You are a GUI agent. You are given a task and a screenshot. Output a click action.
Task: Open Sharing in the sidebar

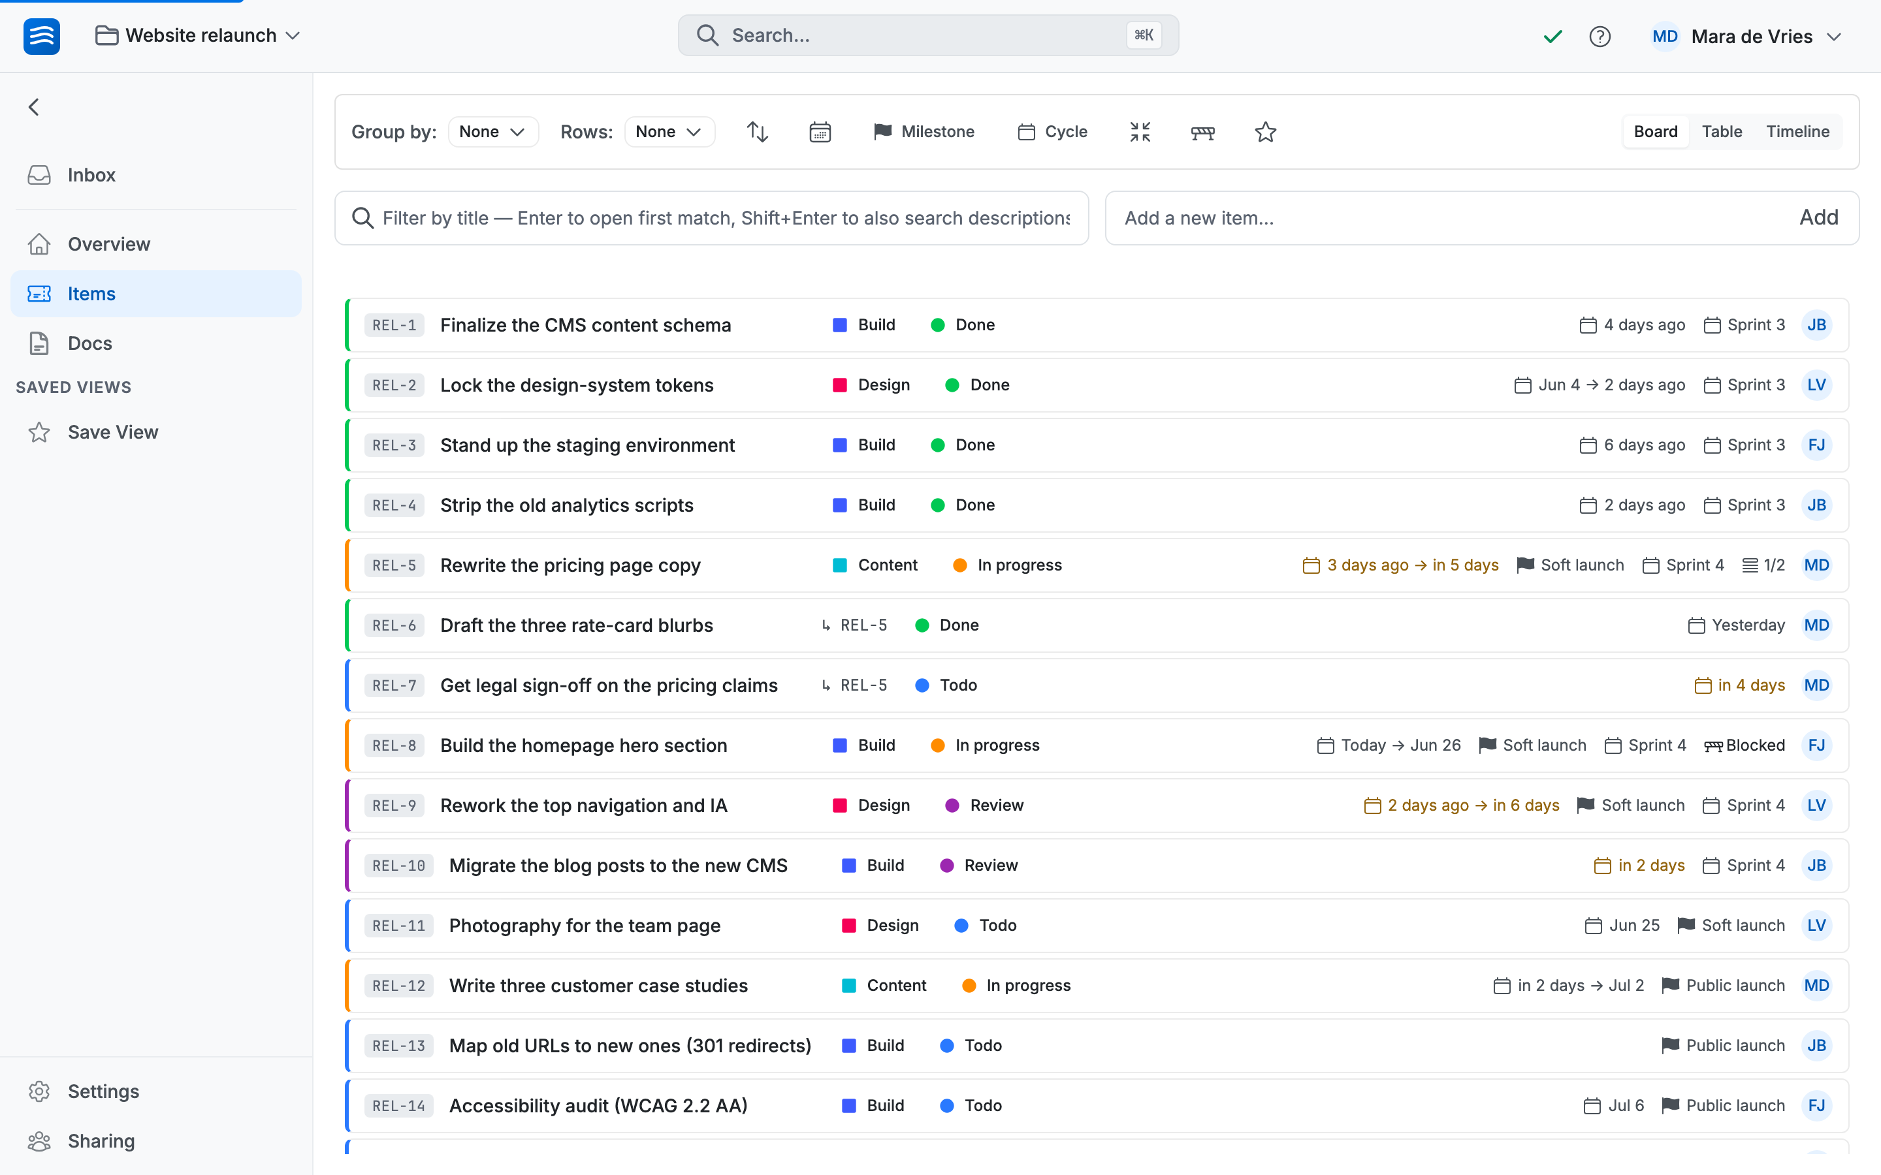(155, 1141)
